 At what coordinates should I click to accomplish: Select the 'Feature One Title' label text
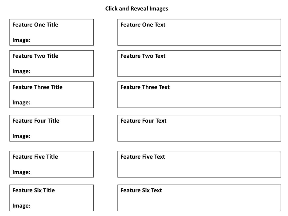tap(35, 25)
